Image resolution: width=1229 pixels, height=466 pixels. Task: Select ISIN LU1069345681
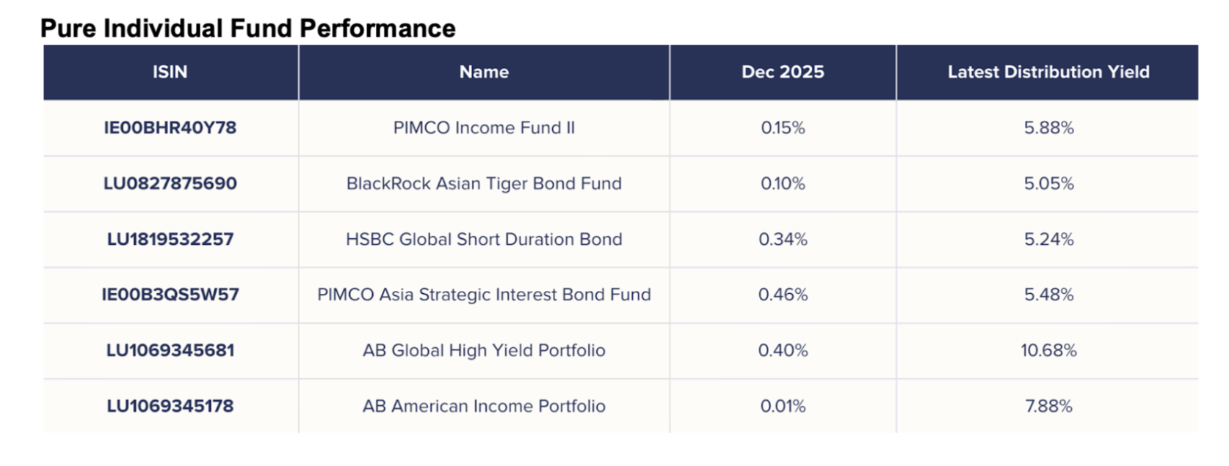[x=170, y=350]
